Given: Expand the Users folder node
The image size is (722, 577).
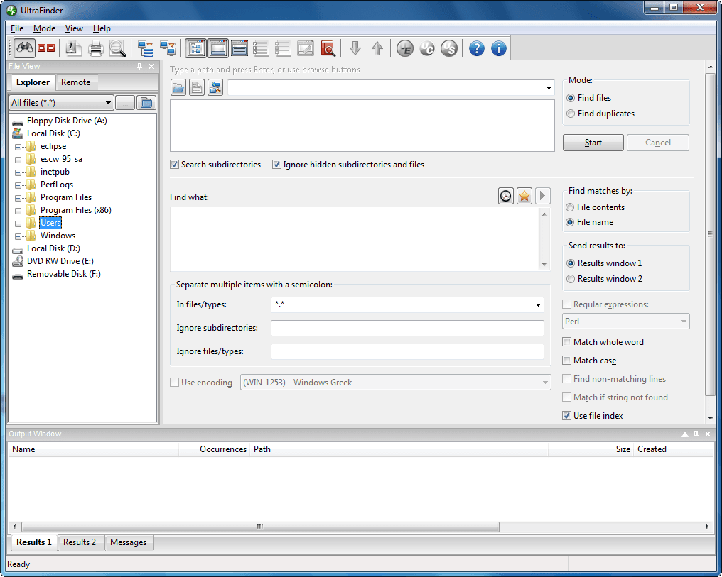Looking at the screenshot, I should [18, 224].
